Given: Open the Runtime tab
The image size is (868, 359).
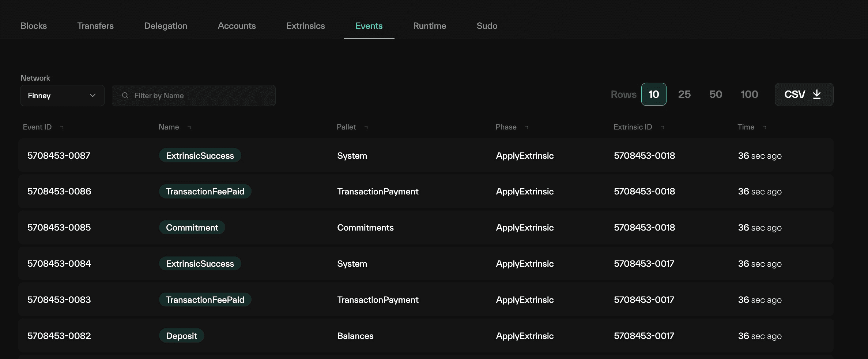Looking at the screenshot, I should (430, 26).
